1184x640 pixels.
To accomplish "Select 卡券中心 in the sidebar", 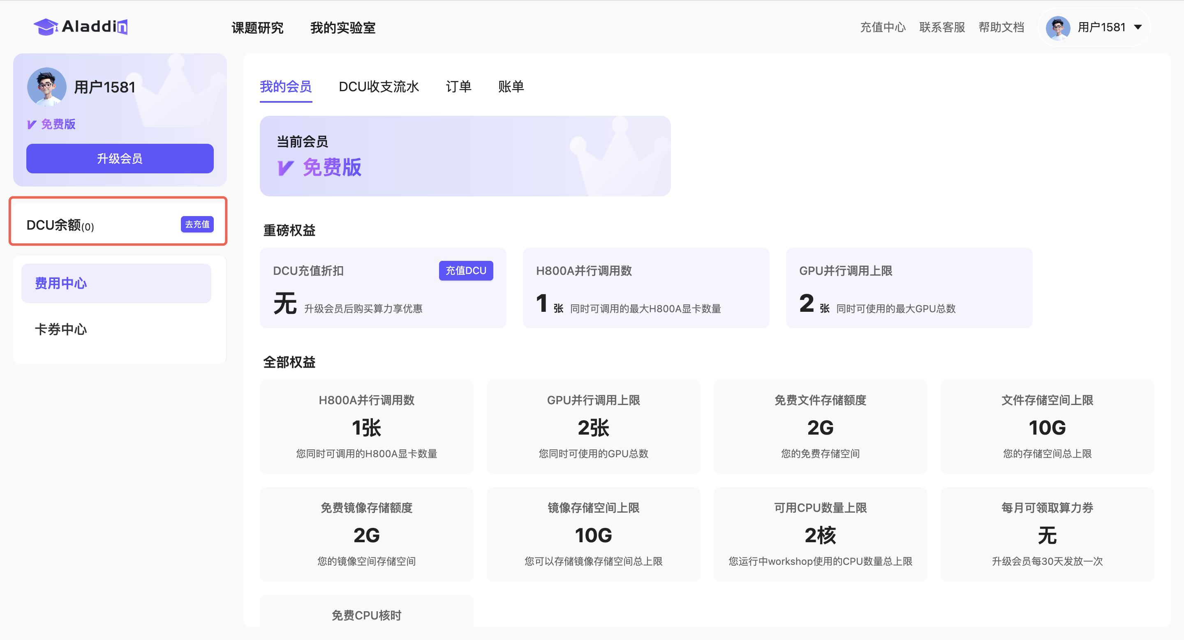I will [61, 329].
